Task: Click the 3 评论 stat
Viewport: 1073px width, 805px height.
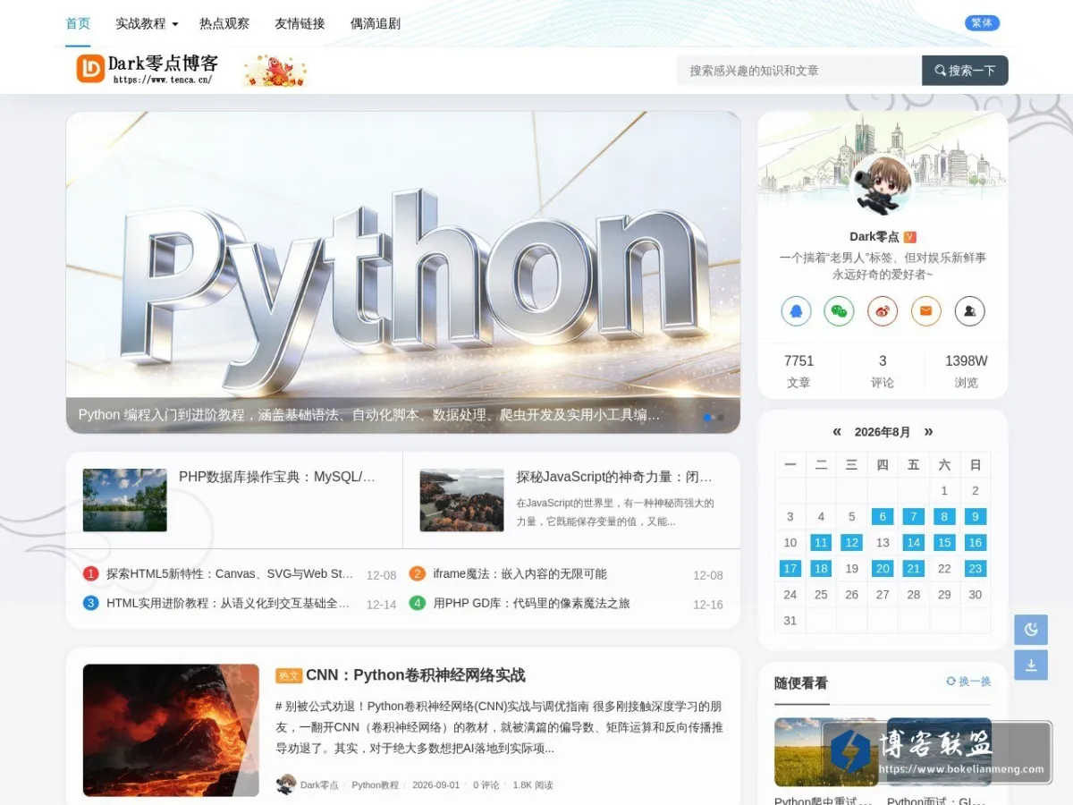Action: 883,371
